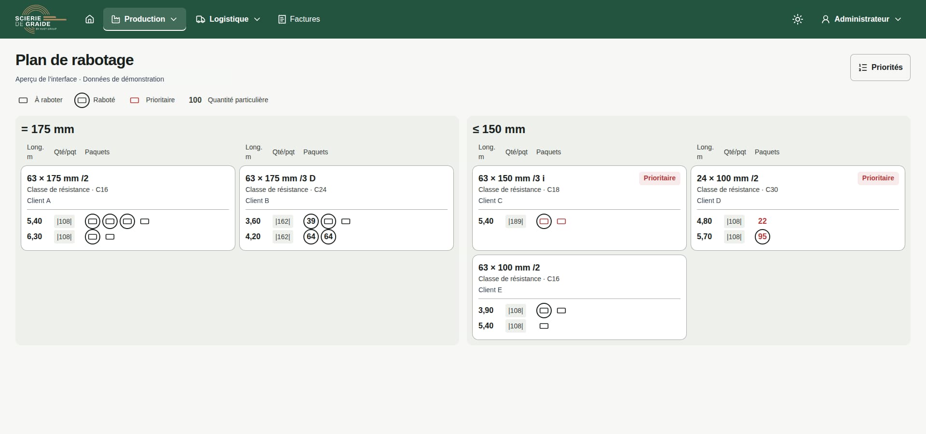This screenshot has width=926, height=434.
Task: Click the red Prioritaire legend icon
Action: pos(135,100)
